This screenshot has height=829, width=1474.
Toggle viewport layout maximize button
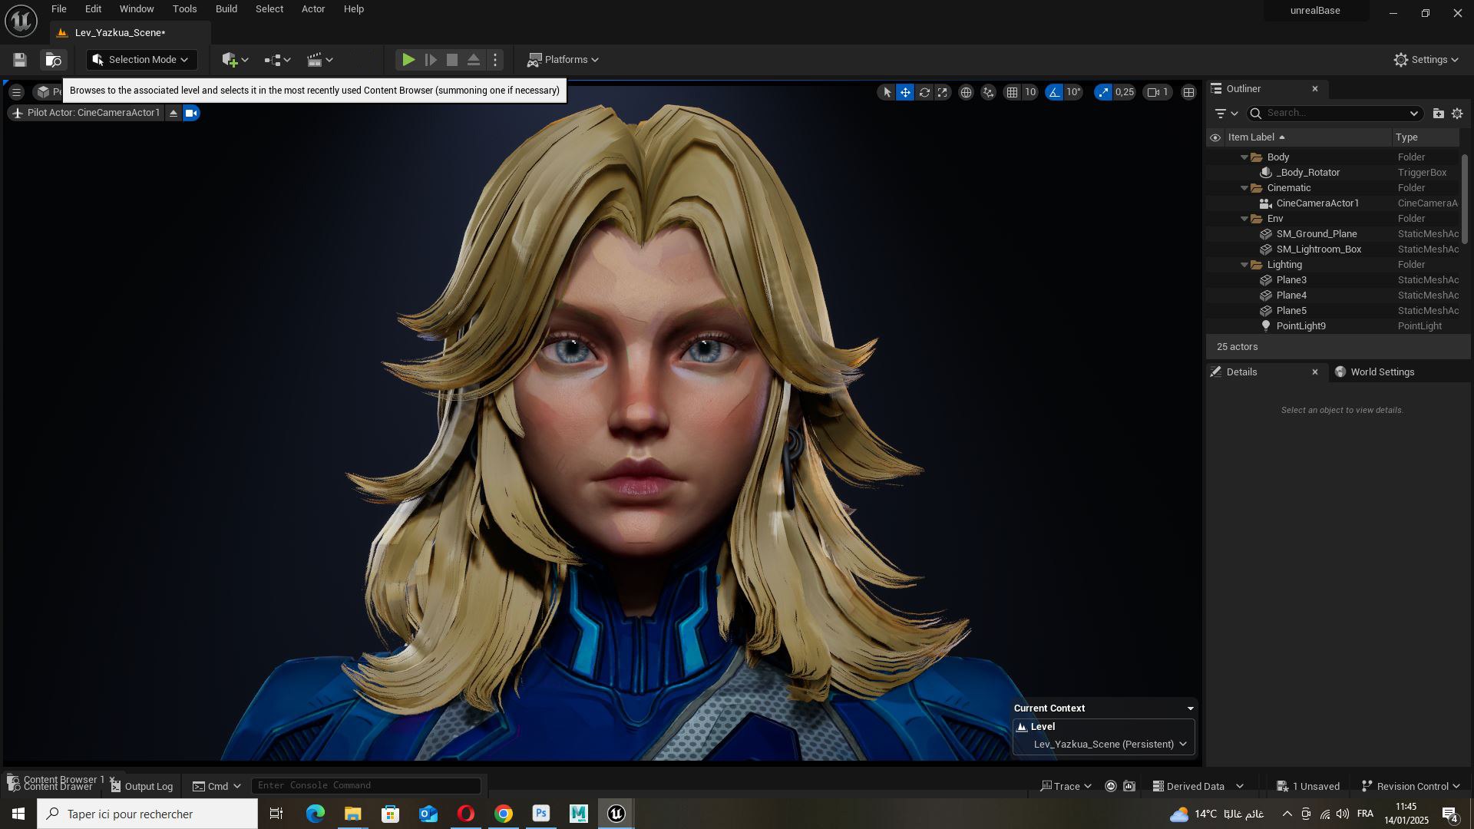coord(1188,92)
